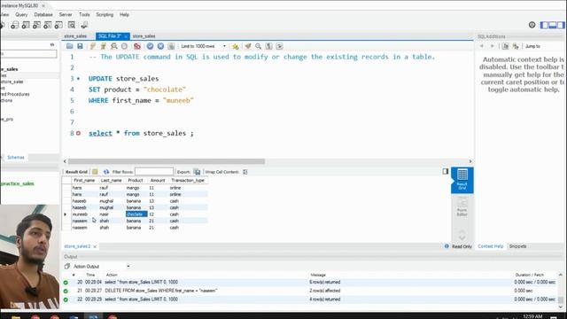
Task: Open the Scripting menu
Action: [105, 15]
